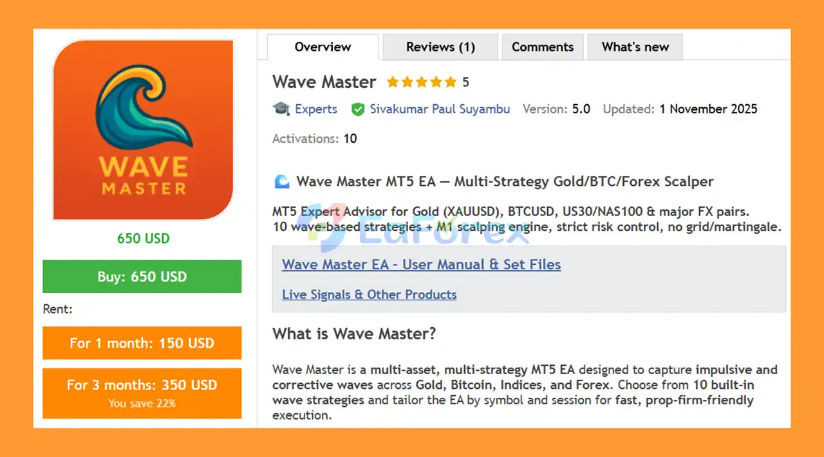Rent for 1 month at 150 USD
The image size is (824, 457).
click(142, 343)
